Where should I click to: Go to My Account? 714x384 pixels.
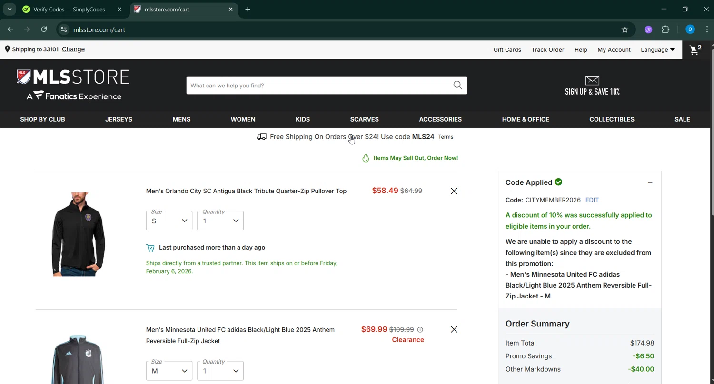[614, 49]
